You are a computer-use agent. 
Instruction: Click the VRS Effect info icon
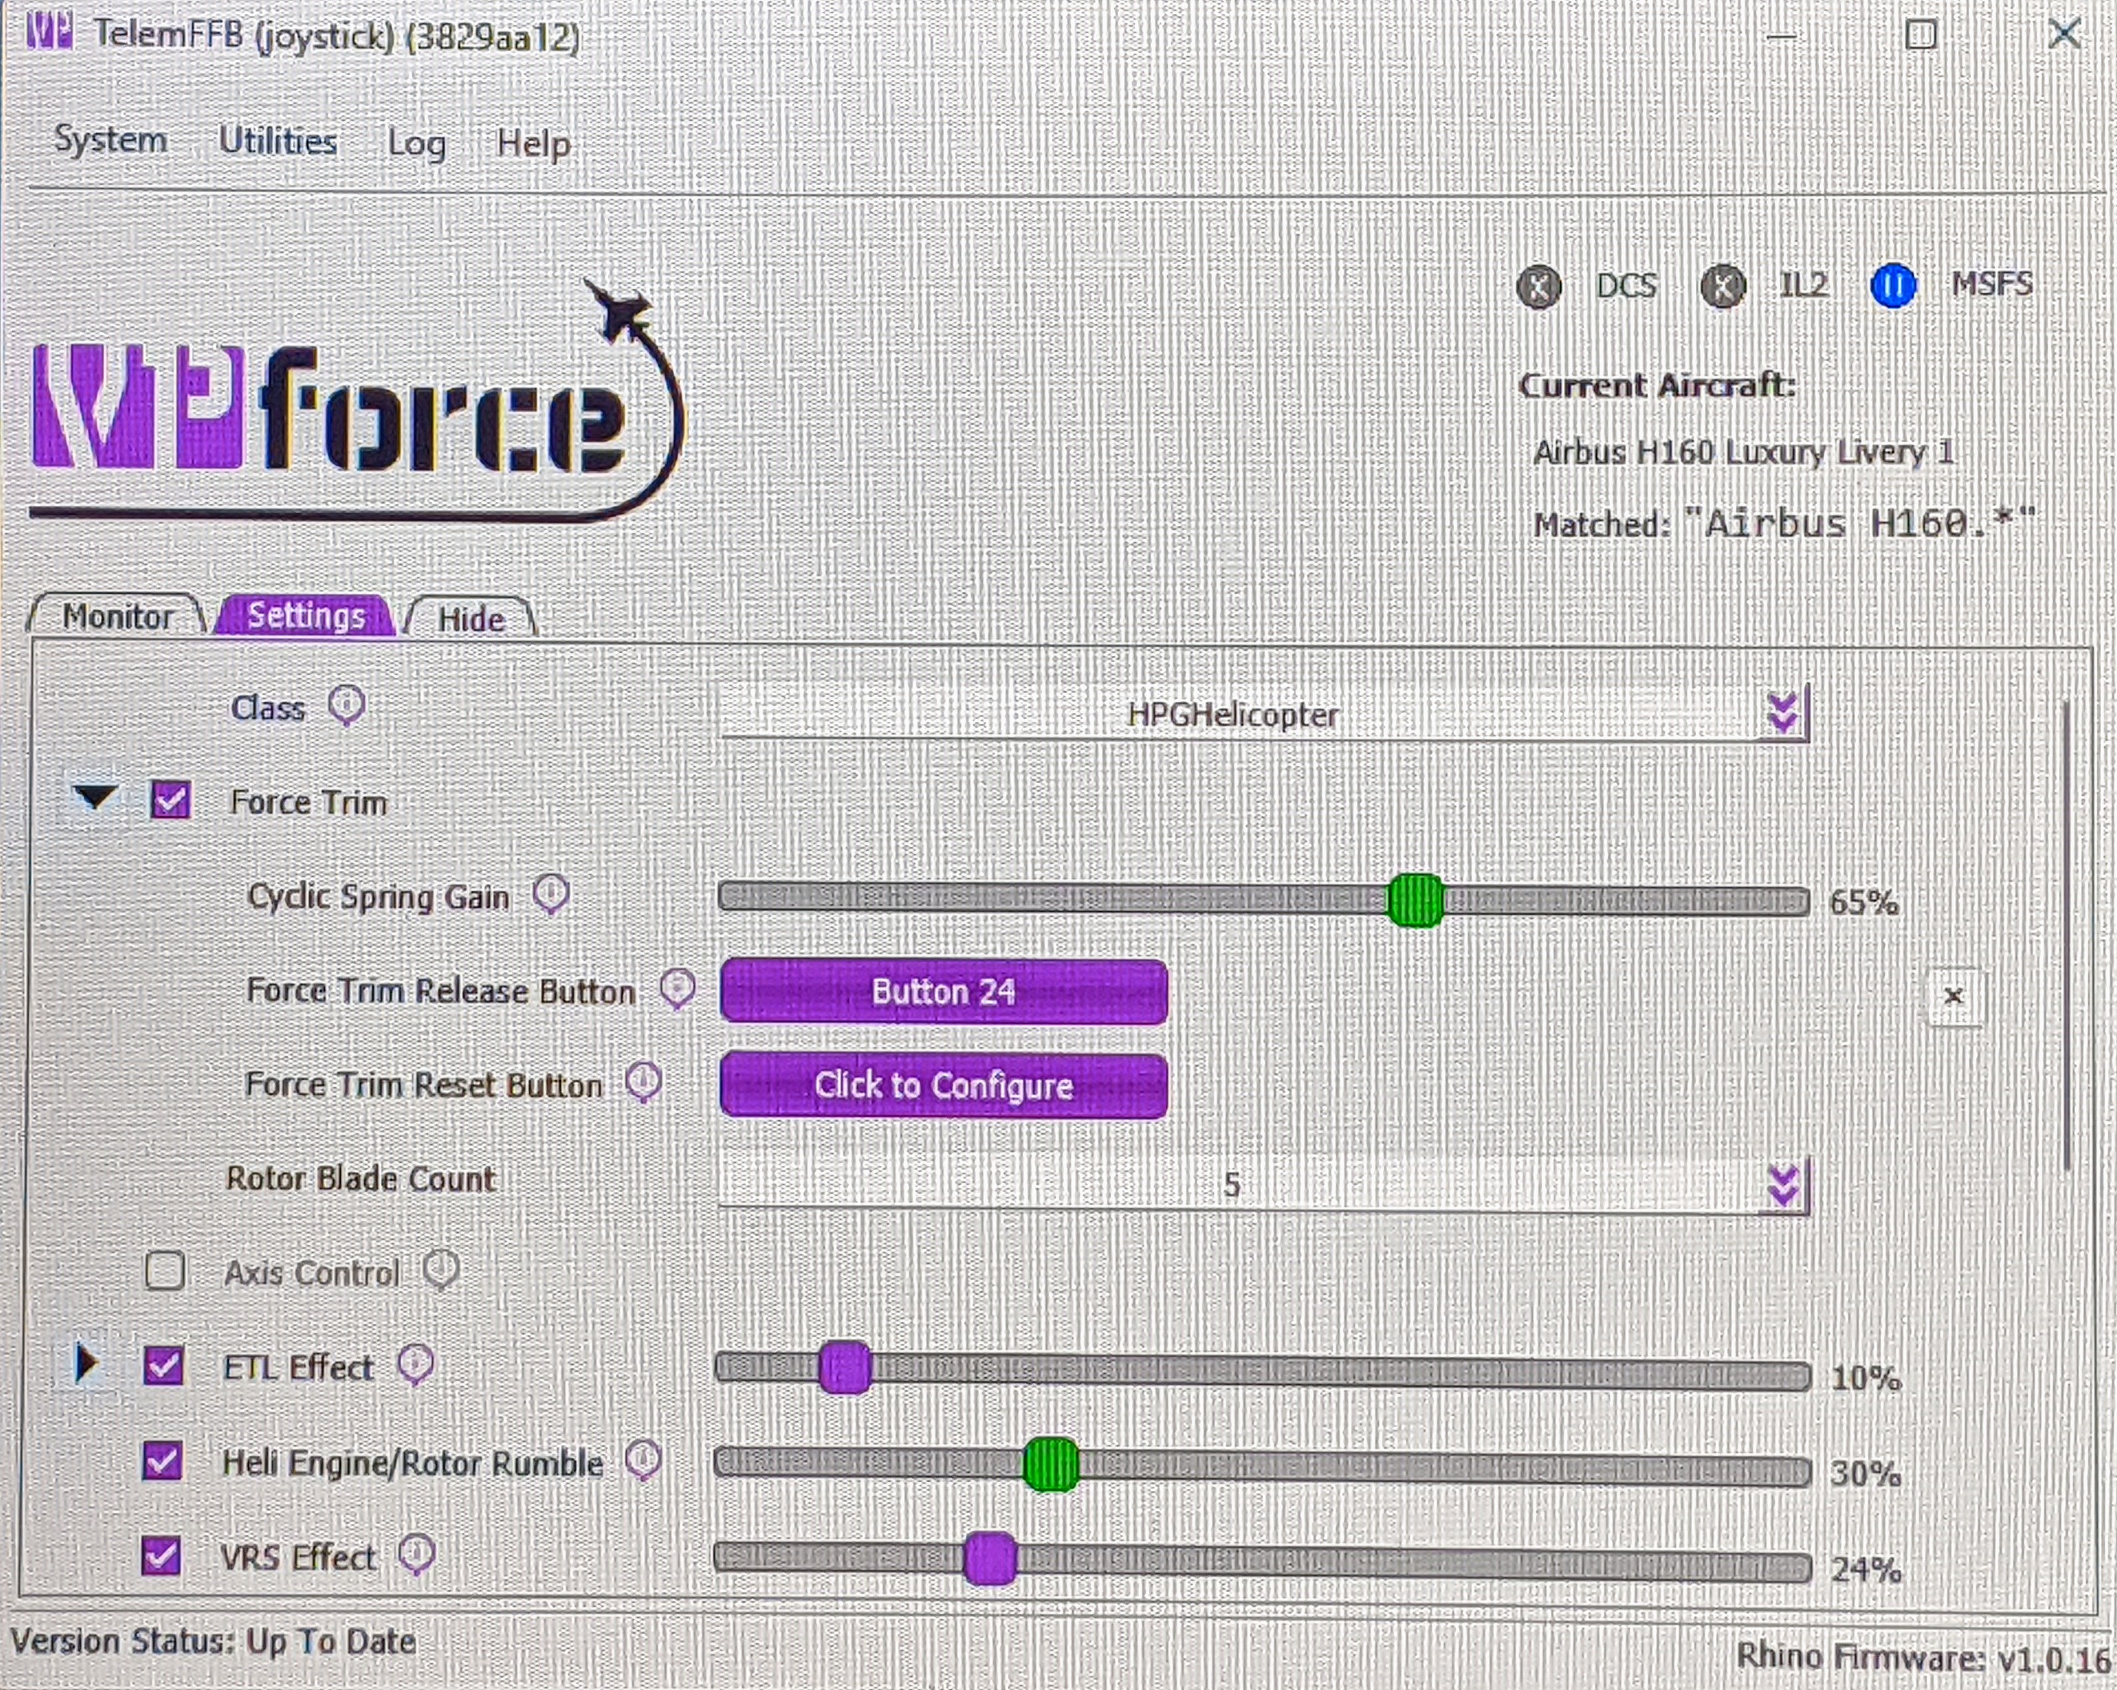(416, 1553)
